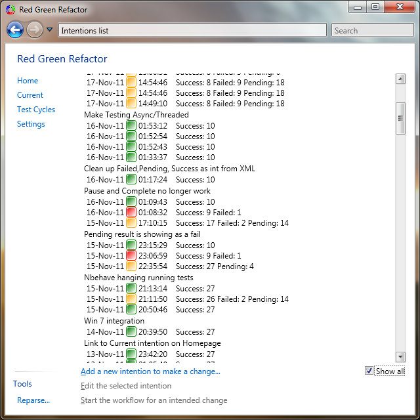Click red status icon for 16-Nov-11 01:08:32

[131, 213]
